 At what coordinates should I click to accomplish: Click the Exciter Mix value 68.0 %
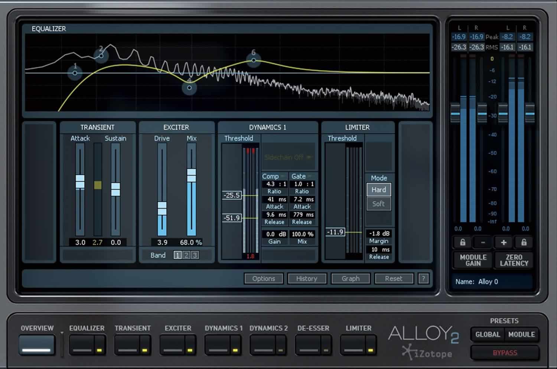pos(191,242)
